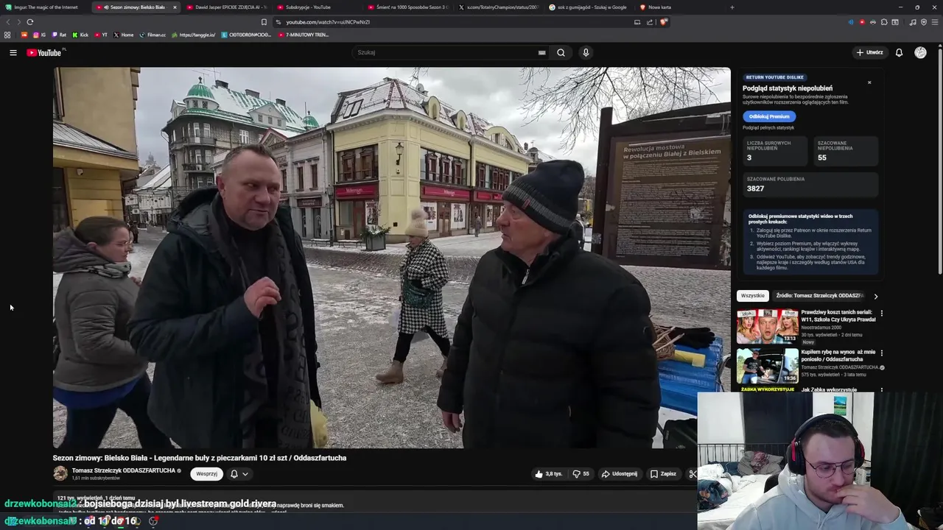Open Tomasz Strzelczyk channel avatar
The width and height of the screenshot is (943, 530).
pyautogui.click(x=60, y=473)
